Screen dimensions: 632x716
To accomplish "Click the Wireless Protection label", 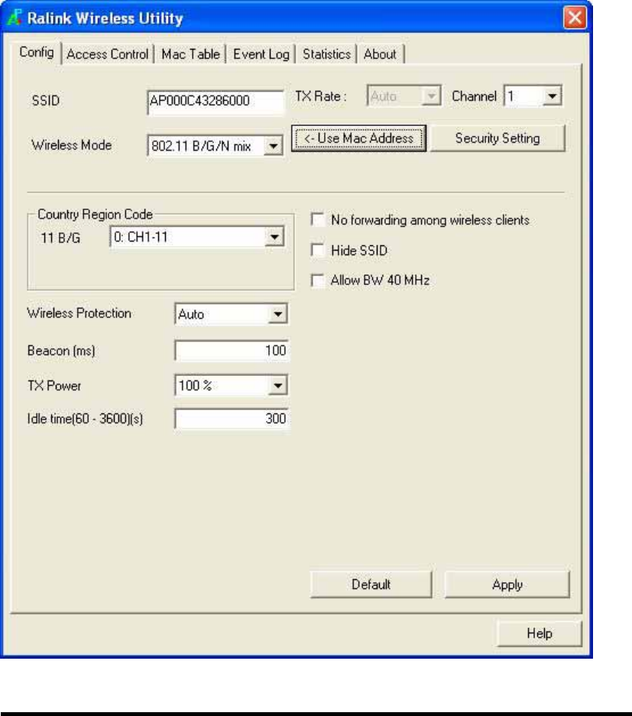I will click(79, 313).
